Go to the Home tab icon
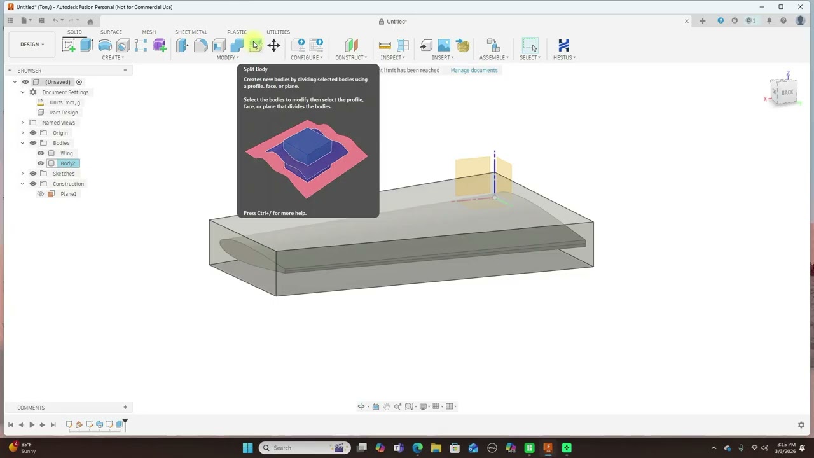The width and height of the screenshot is (814, 458). (x=90, y=21)
